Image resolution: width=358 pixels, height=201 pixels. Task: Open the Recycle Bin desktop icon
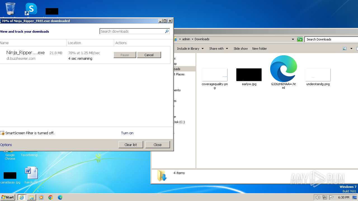coord(10,9)
